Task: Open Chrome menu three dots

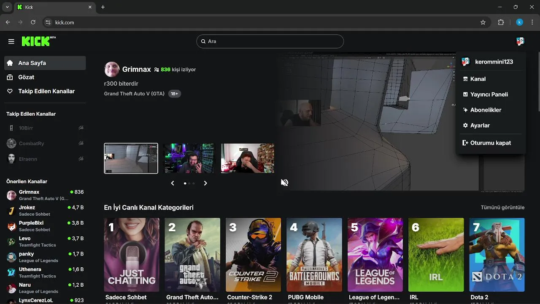Action: click(x=532, y=22)
